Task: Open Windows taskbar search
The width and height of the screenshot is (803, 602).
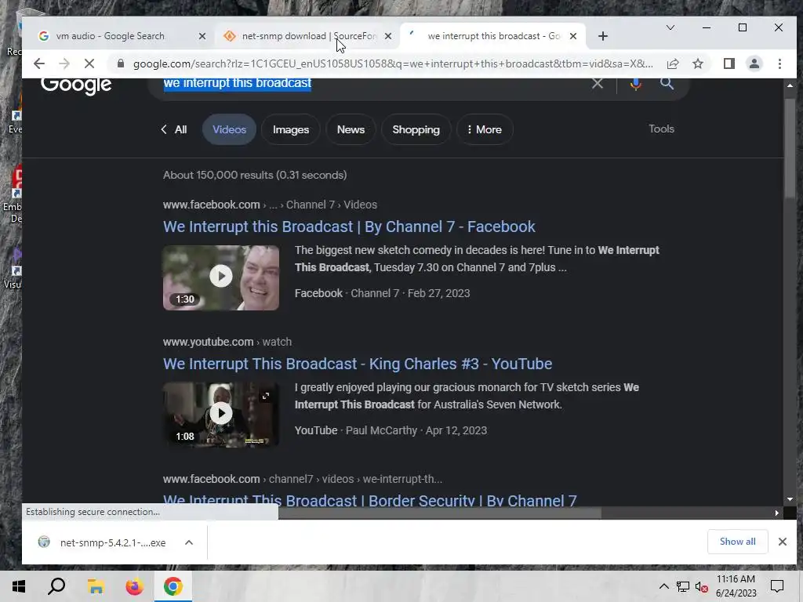Action: [56, 586]
